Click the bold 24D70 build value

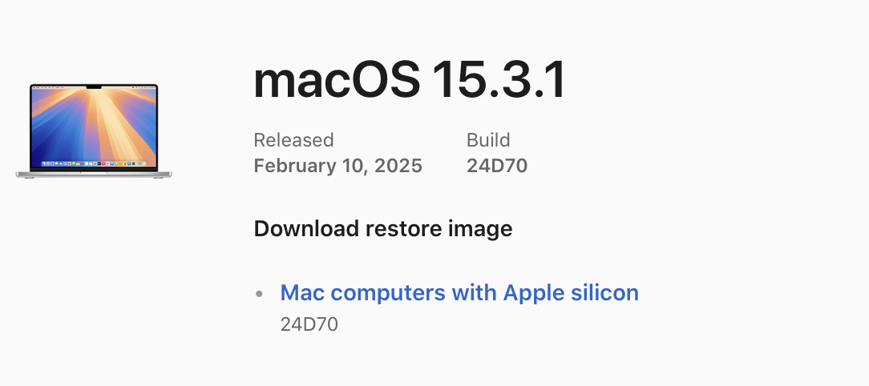496,166
